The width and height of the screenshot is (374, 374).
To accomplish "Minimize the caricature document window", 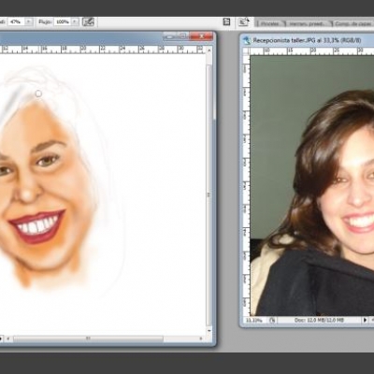I will pyautogui.click(x=170, y=36).
